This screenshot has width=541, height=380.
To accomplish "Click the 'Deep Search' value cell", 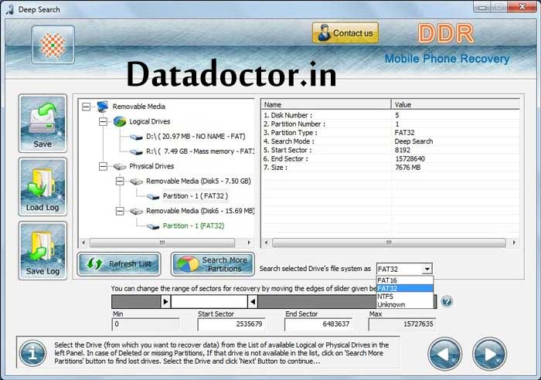I will coord(413,141).
